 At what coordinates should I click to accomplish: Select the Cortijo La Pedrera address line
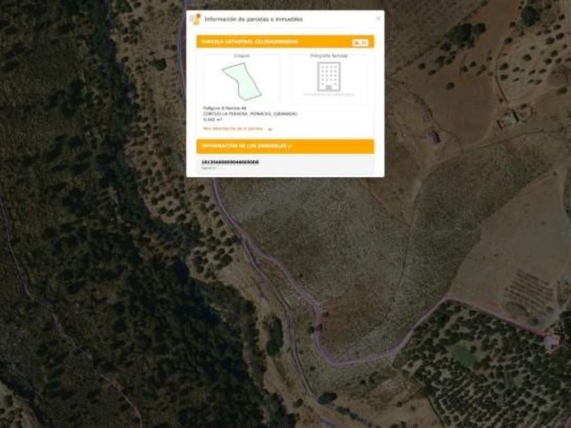pyautogui.click(x=250, y=114)
